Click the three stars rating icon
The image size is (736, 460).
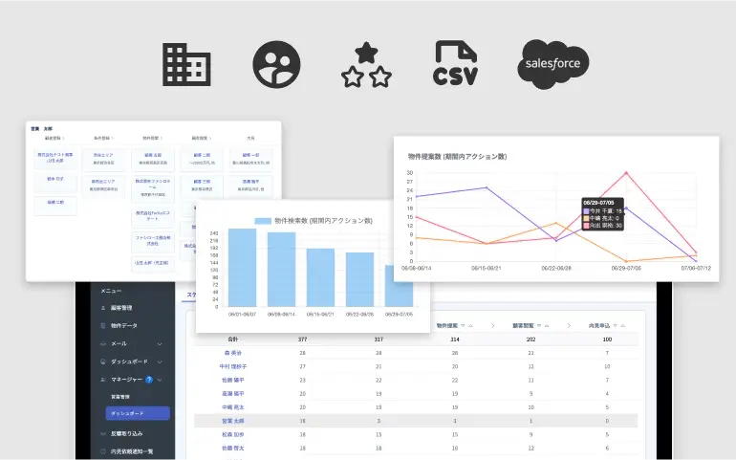click(x=364, y=65)
